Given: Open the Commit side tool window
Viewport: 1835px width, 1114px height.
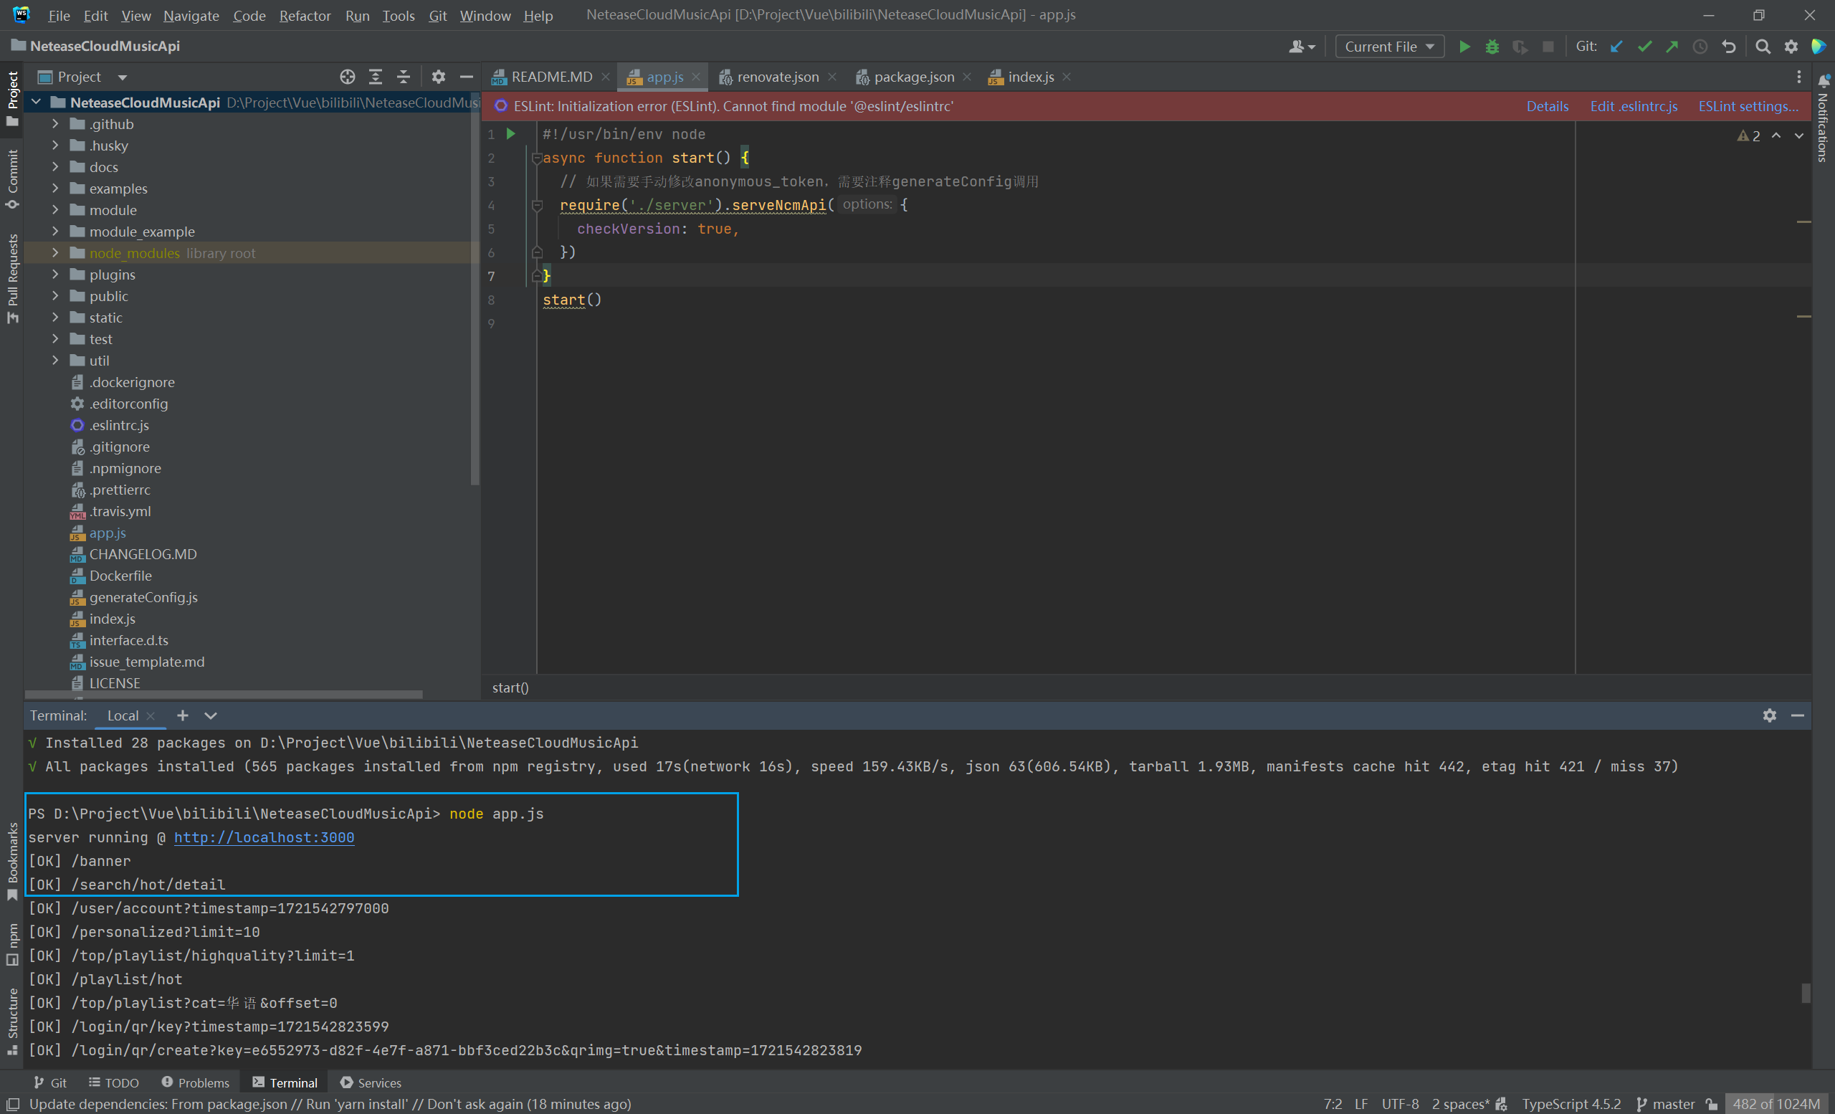Looking at the screenshot, I should [x=12, y=179].
